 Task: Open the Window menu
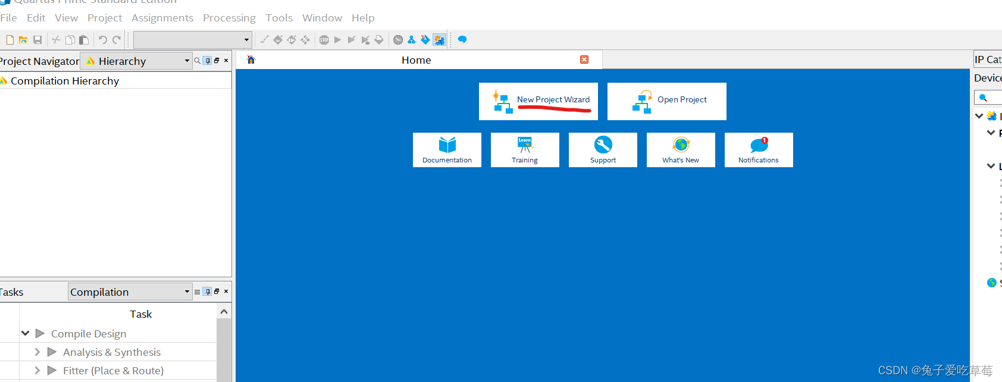point(322,18)
